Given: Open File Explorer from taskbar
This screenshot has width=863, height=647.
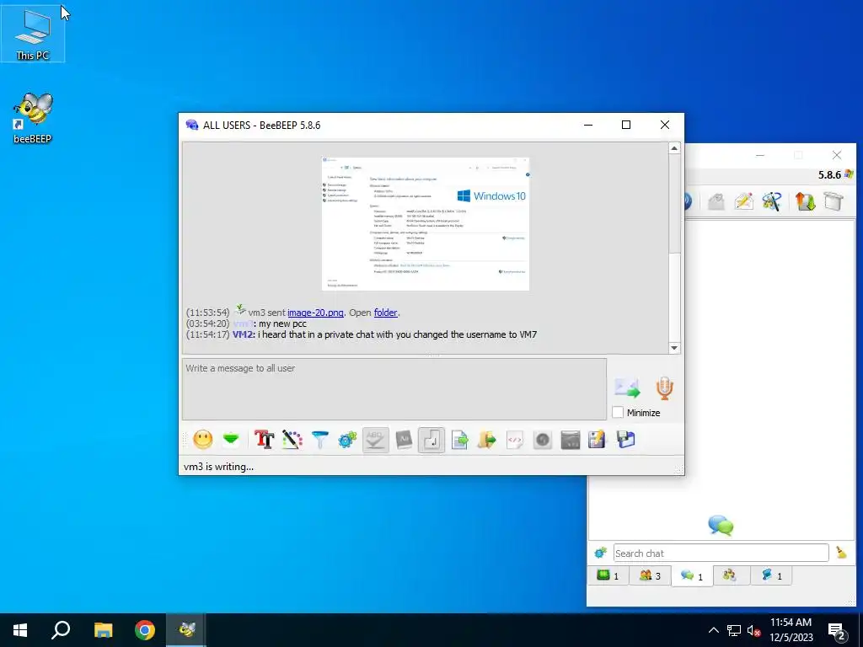Looking at the screenshot, I should pos(103,630).
